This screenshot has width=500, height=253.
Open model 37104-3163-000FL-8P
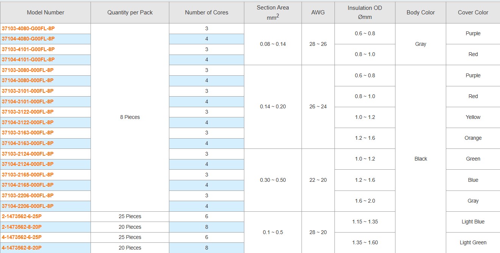(x=28, y=143)
